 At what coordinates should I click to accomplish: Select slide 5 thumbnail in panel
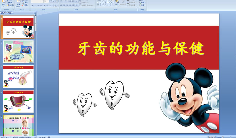[18, 125]
